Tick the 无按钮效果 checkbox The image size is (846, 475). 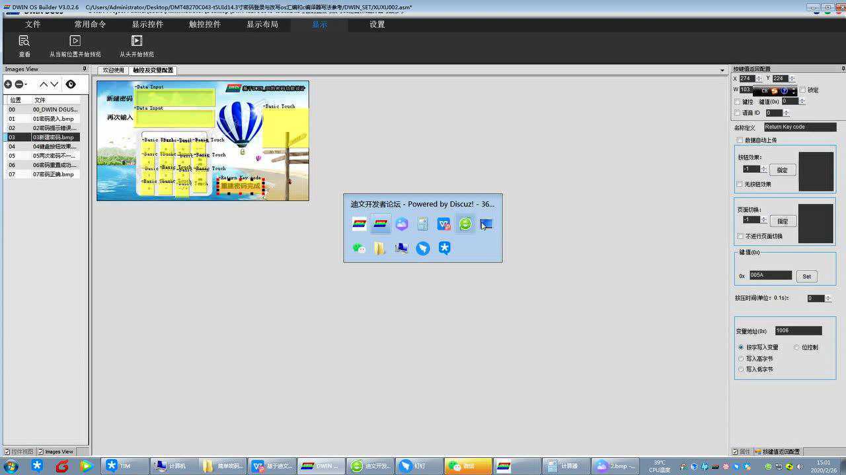click(x=740, y=184)
